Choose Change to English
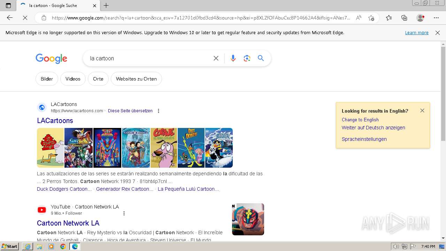The height and width of the screenshot is (251, 446). click(360, 120)
